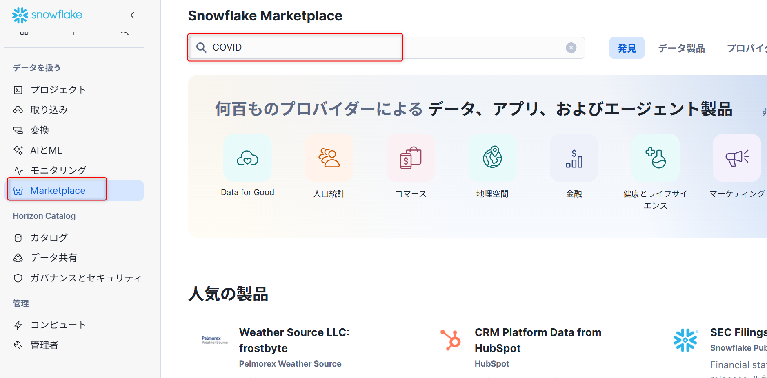Click the Compute (コンピュート) lightning icon
Image resolution: width=767 pixels, height=378 pixels.
point(18,325)
